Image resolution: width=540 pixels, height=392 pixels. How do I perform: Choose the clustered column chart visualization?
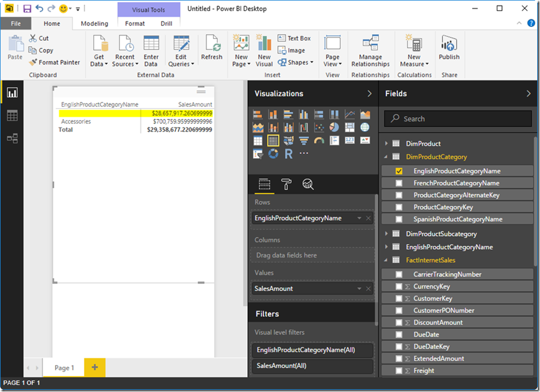[304, 114]
